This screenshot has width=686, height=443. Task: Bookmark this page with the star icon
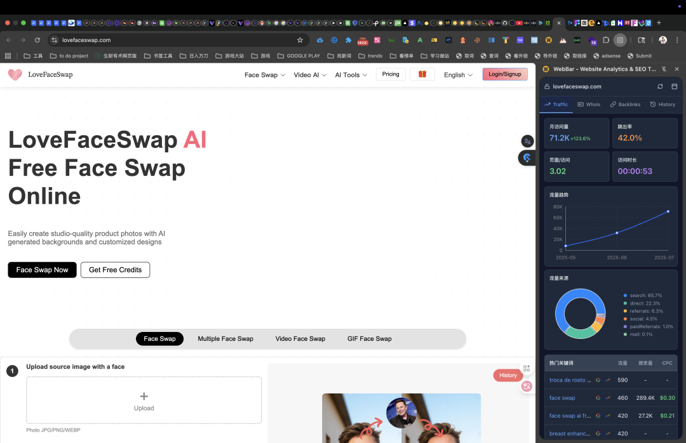point(300,40)
